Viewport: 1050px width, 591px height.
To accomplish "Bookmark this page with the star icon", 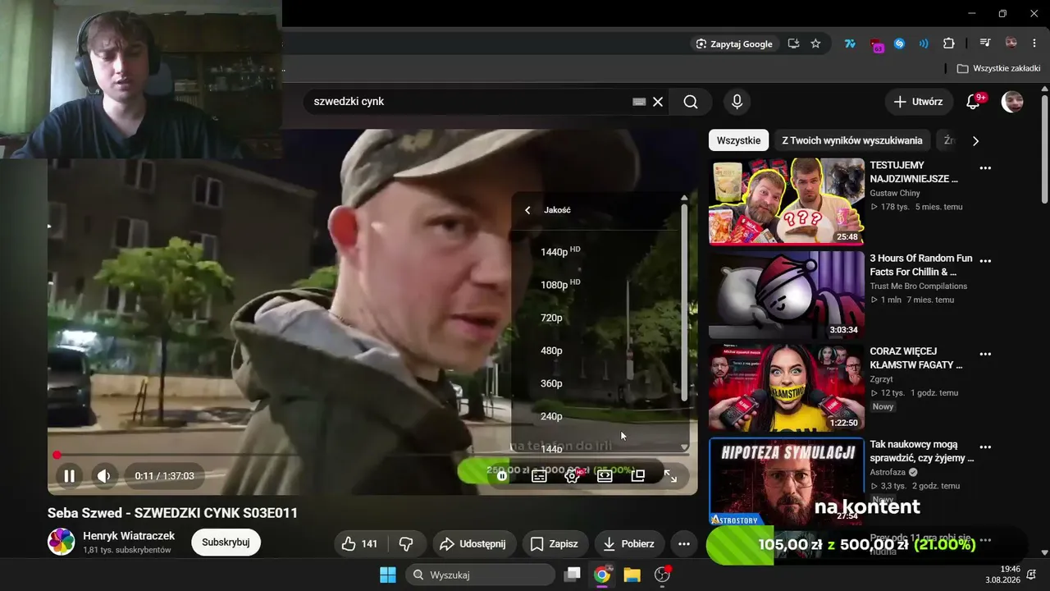I will [x=815, y=44].
